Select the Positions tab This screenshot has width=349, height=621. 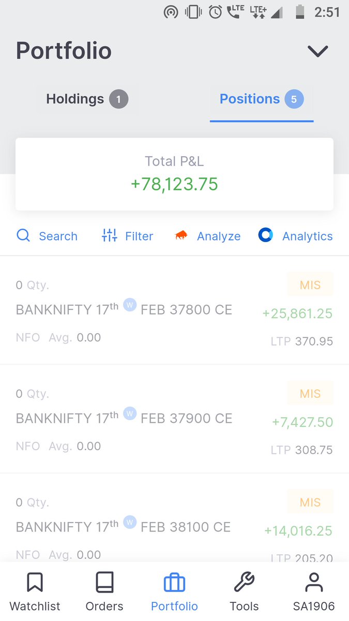[262, 99]
